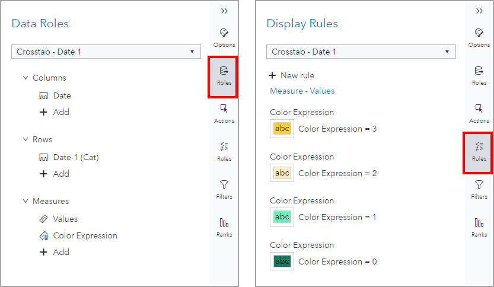Collapse the Measures section
The image size is (494, 287).
coord(26,201)
